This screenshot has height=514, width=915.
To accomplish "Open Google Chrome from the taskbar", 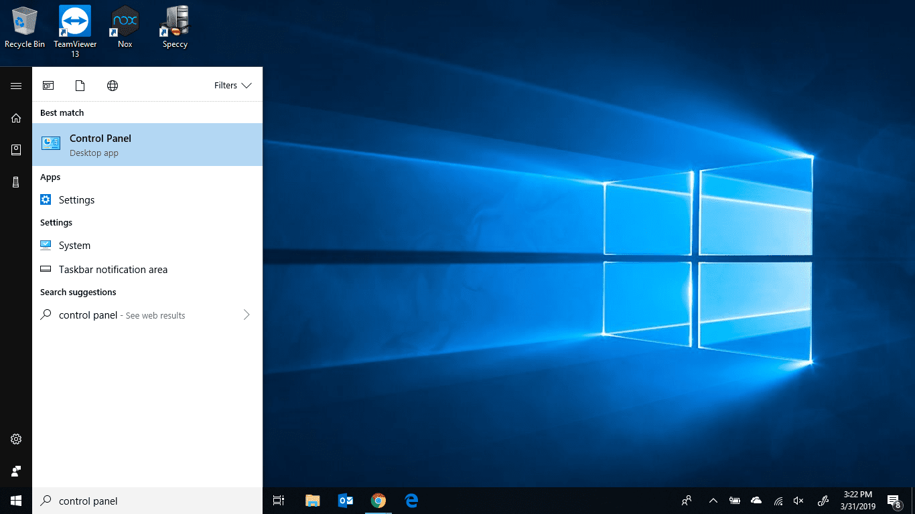I will tap(378, 500).
